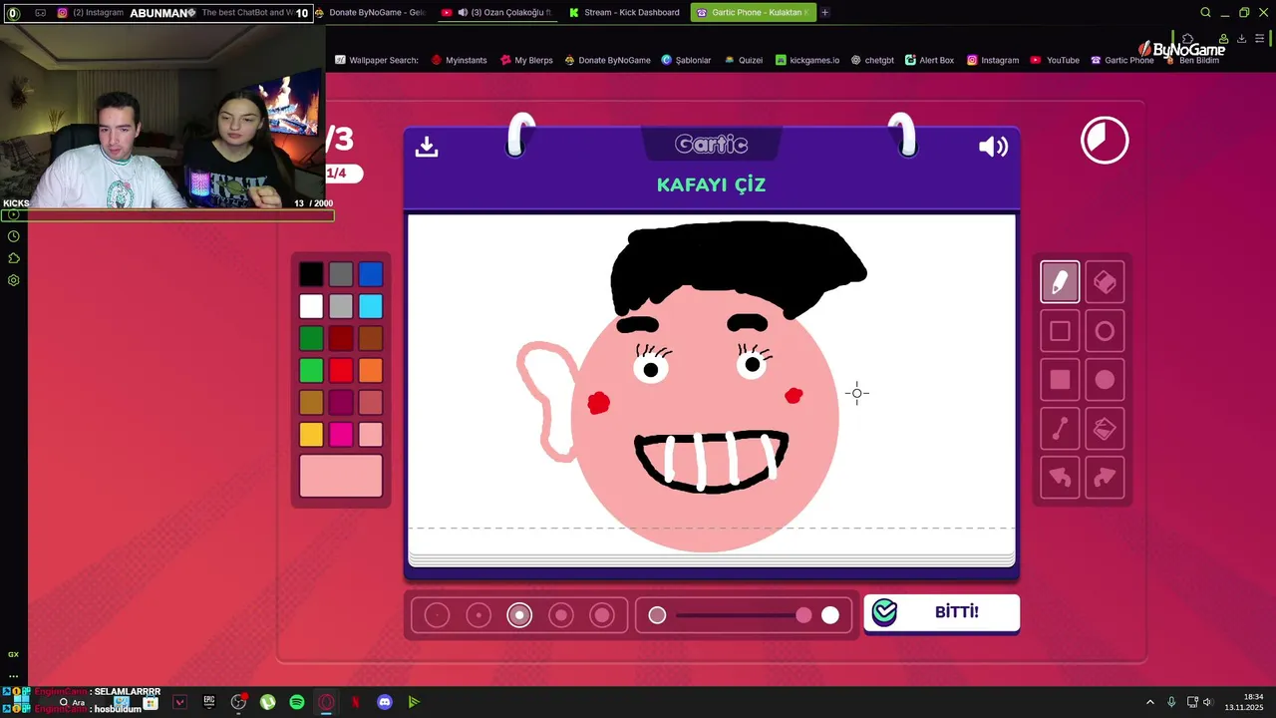Open Quizei bookmark
The height and width of the screenshot is (718, 1276).
[x=743, y=60]
